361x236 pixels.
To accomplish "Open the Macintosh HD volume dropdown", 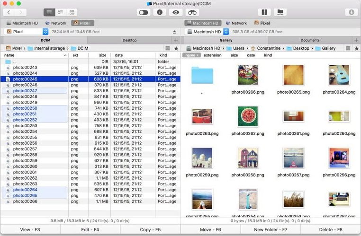I will pos(207,32).
